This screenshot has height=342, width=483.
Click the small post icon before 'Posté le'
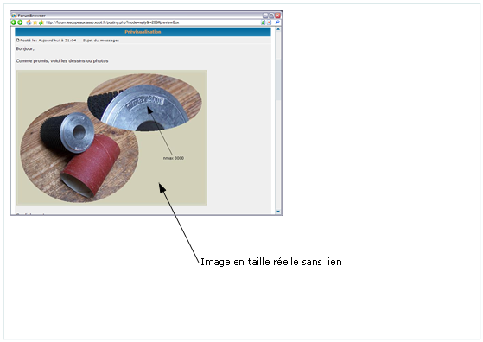coord(18,40)
